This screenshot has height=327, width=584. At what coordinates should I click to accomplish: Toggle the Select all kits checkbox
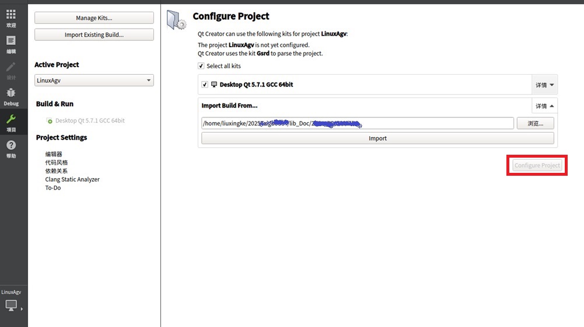pos(201,66)
